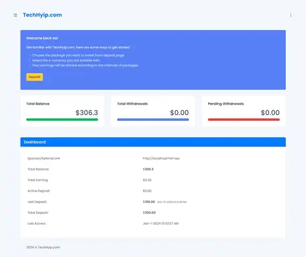Click the Last Deposit value $100.00
306x257 pixels.
149,202
